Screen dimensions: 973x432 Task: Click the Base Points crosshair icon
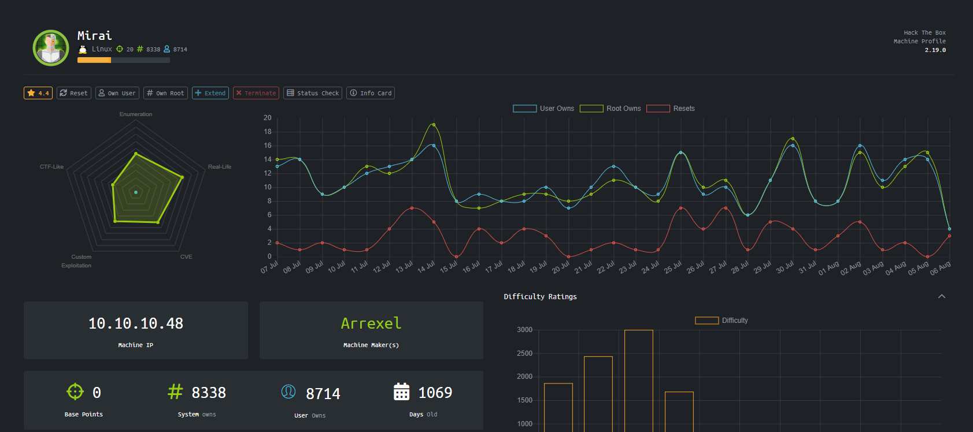pyautogui.click(x=75, y=392)
